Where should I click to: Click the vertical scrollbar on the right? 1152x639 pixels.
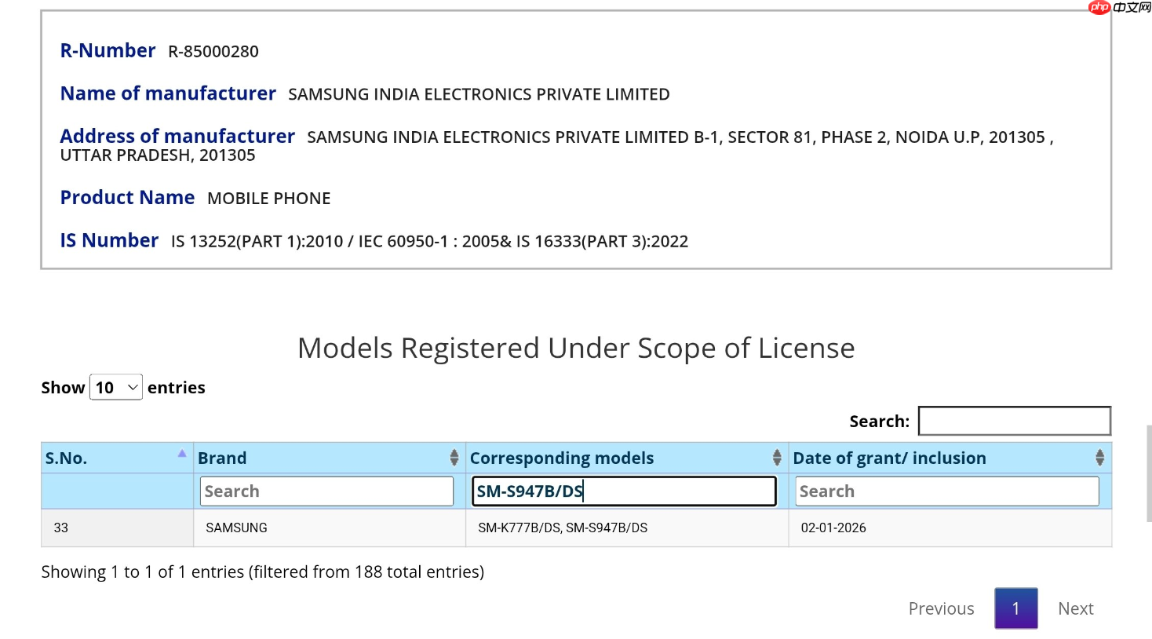click(x=1149, y=473)
